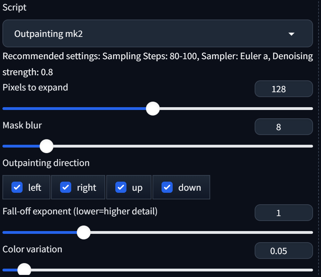This screenshot has height=277, width=321.
Task: Click the unfilled Mask blur slider track
Action: point(181,146)
